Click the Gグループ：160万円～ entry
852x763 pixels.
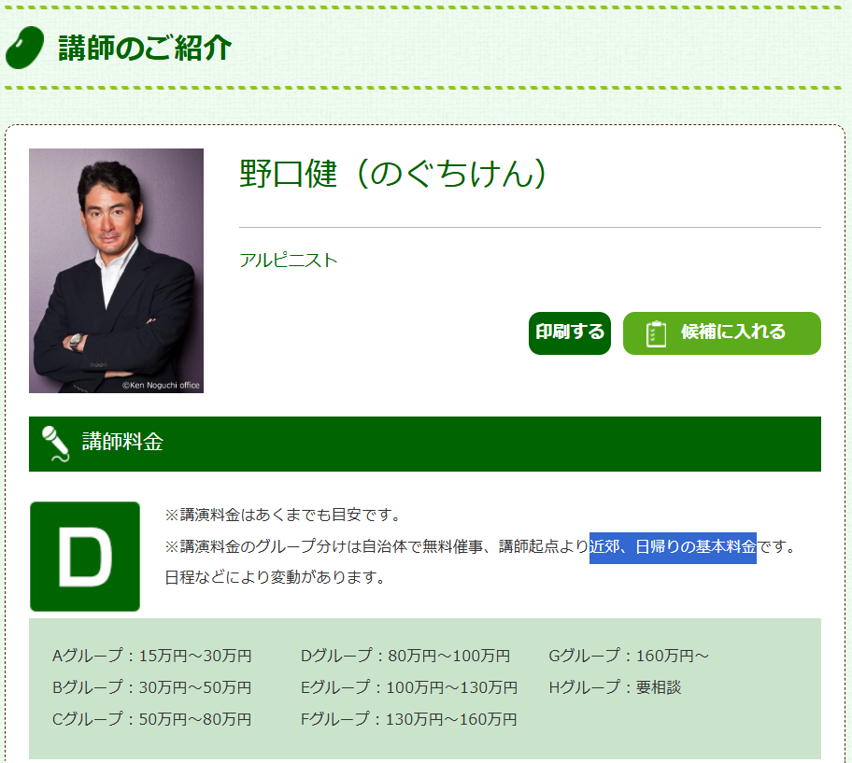[x=629, y=656]
